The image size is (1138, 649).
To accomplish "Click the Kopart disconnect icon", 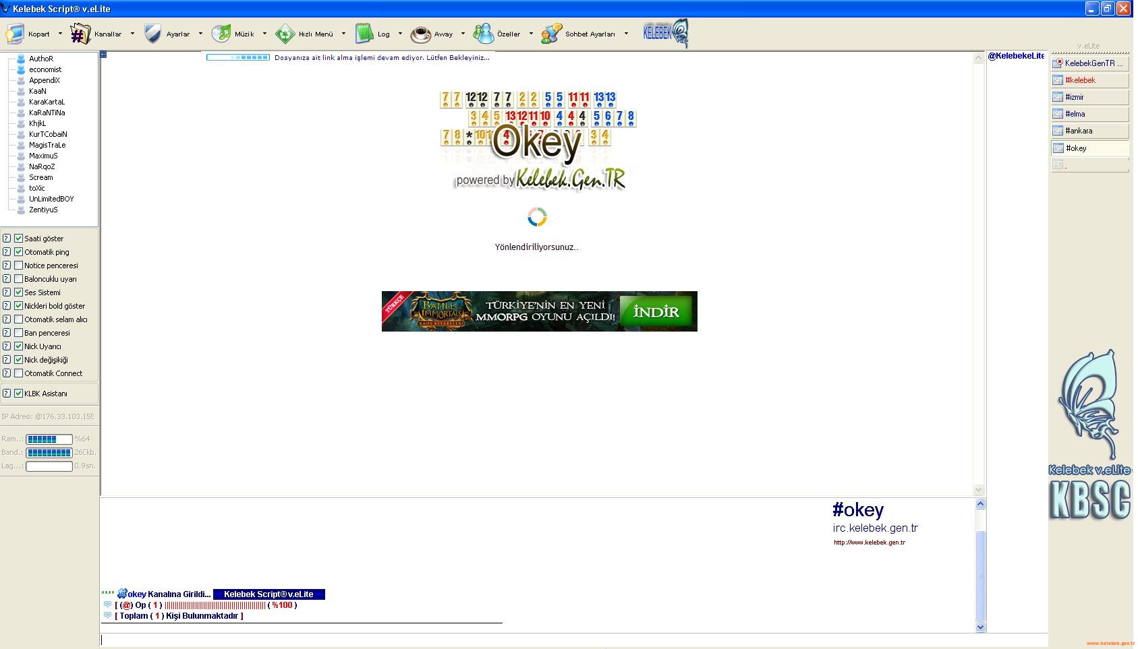I will pyautogui.click(x=15, y=33).
